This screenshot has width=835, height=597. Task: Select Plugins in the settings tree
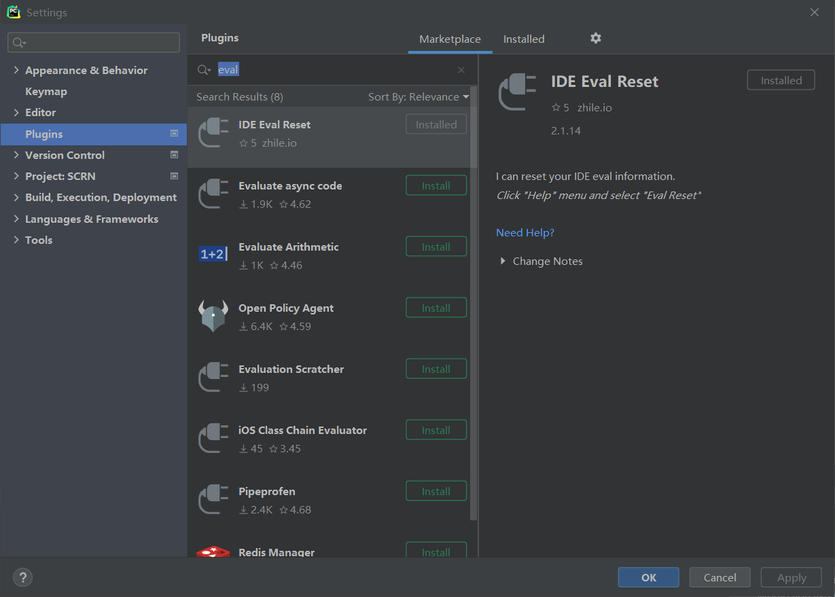93,134
